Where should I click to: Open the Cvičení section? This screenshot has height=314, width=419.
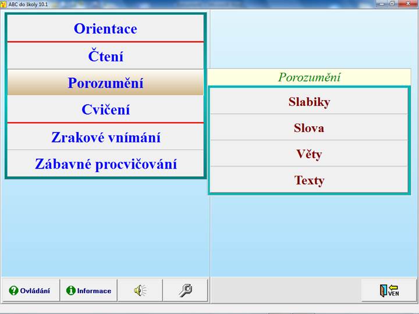(x=105, y=109)
